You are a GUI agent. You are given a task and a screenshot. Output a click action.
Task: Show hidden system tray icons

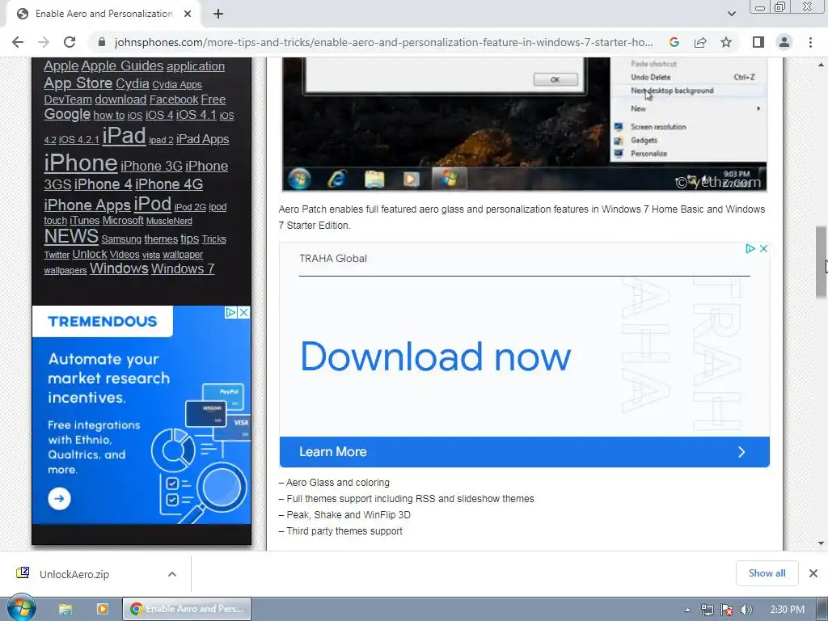point(687,610)
